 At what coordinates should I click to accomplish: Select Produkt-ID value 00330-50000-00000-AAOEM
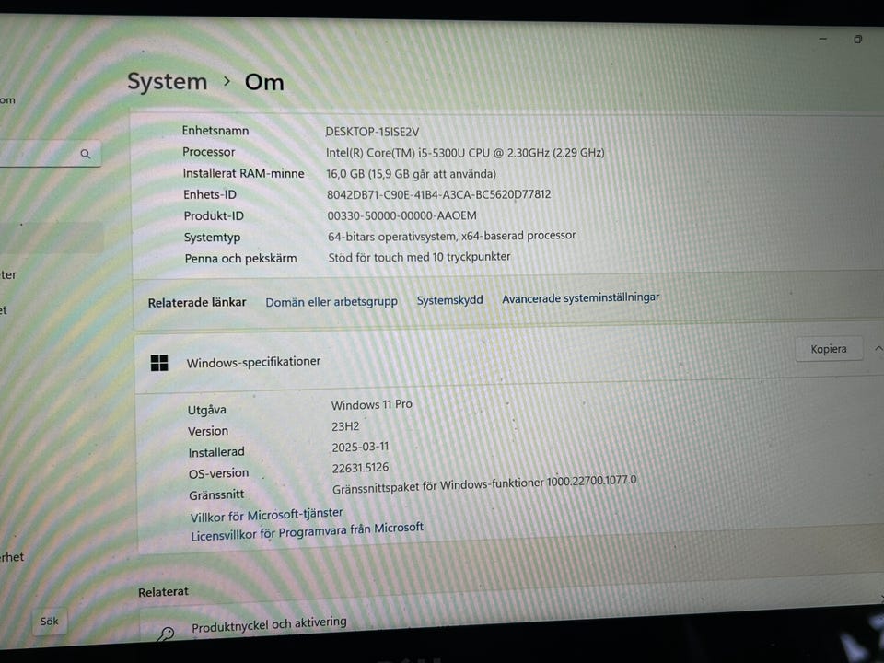coord(401,215)
